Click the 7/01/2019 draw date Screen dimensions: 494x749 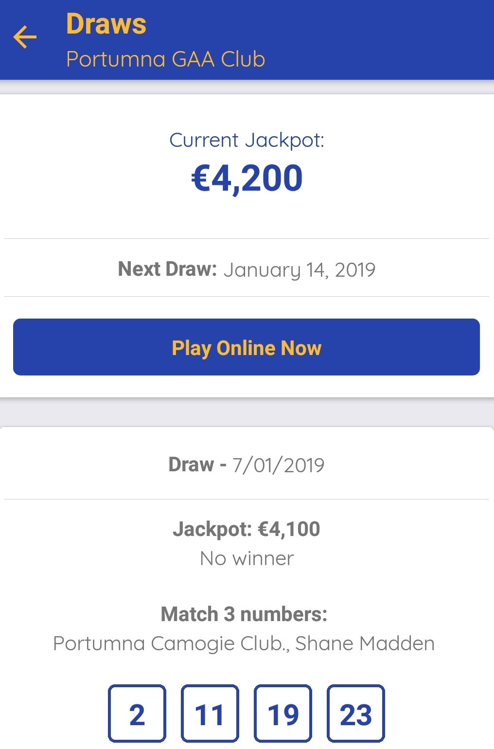pos(278,465)
